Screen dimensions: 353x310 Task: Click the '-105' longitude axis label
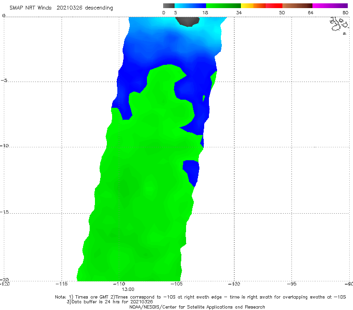[176, 284]
